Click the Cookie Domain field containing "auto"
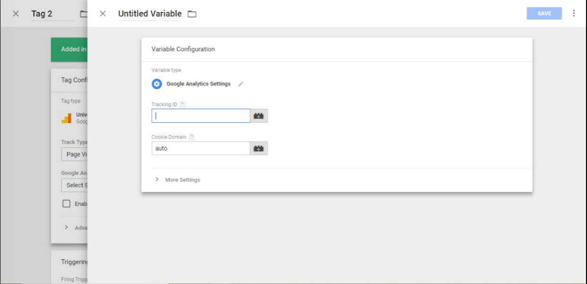587x284 pixels. point(201,148)
